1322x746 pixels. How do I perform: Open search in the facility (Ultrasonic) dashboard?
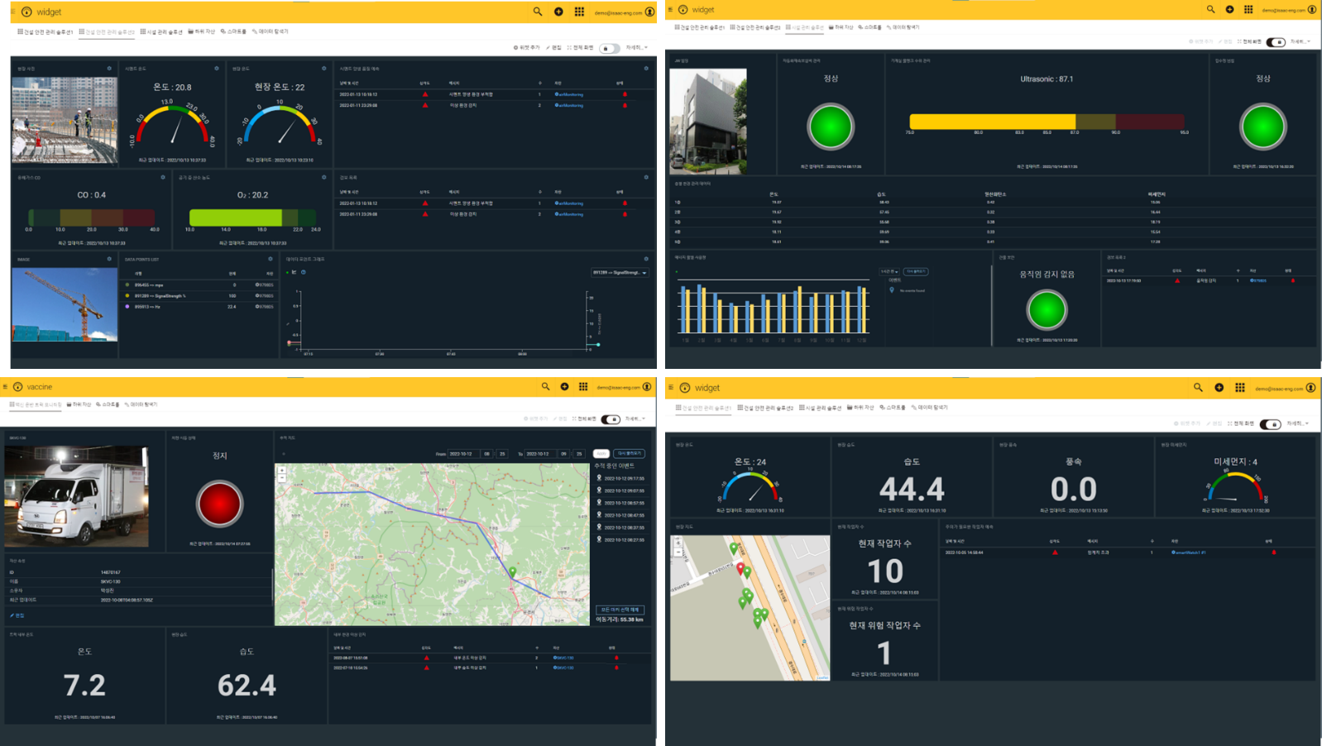tap(1210, 9)
